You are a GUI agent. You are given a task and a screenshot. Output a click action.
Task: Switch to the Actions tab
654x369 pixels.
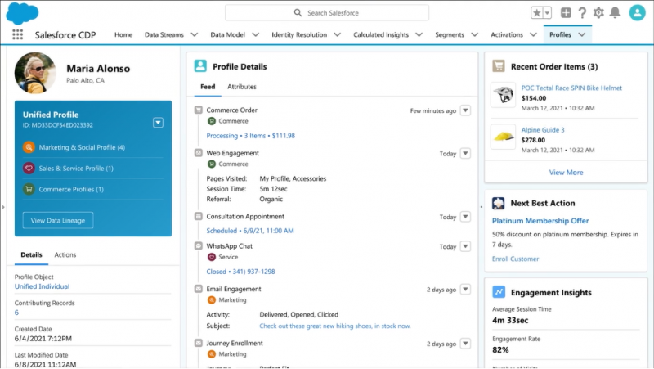pos(65,254)
